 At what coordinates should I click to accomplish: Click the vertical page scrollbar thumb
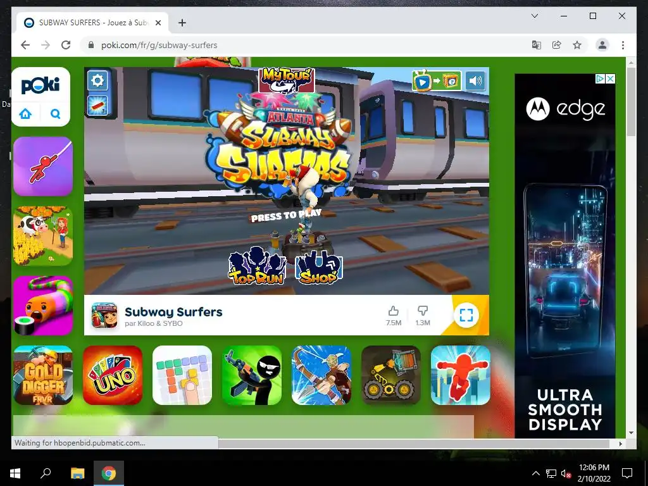click(631, 101)
